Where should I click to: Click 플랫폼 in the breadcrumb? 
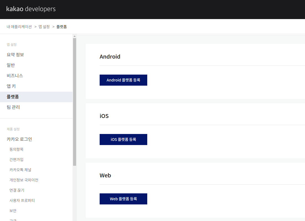click(x=61, y=27)
